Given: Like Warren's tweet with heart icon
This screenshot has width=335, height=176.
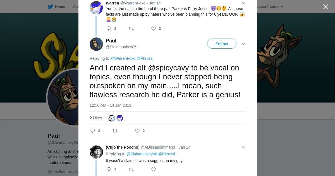Looking at the screenshot, I should (x=154, y=28).
